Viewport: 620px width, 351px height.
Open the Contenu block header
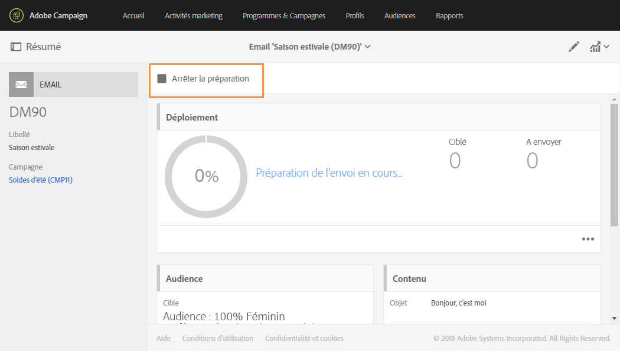click(492, 278)
